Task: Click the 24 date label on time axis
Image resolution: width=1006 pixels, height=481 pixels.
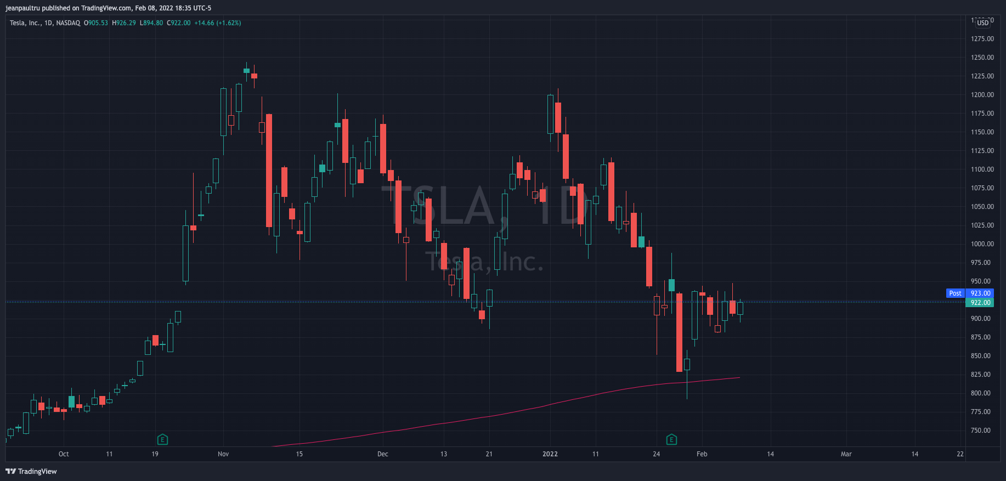Action: (657, 454)
